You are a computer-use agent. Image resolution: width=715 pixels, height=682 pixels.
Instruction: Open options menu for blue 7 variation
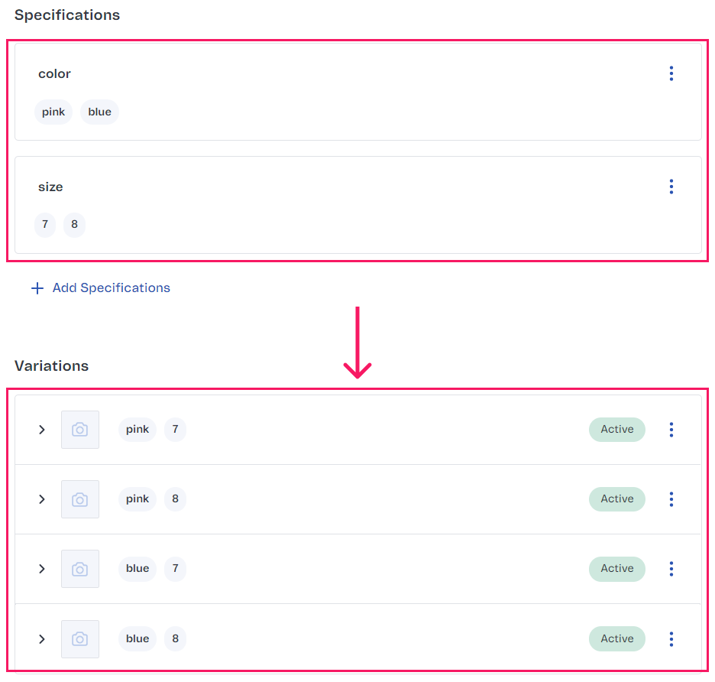671,569
